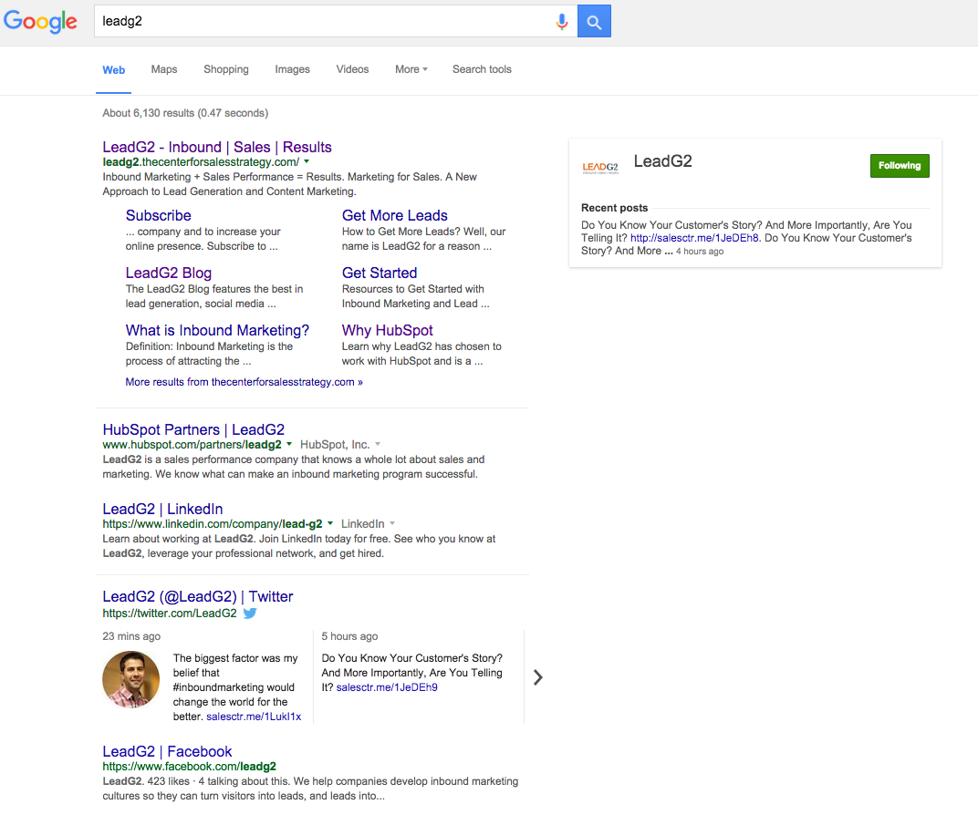Click More results from thecenterforsalesstrategy.com
Viewport: 978px width, 815px height.
coord(244,382)
